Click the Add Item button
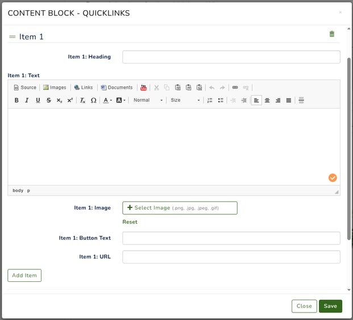Viewport: 353px width, 320px height. [x=24, y=275]
